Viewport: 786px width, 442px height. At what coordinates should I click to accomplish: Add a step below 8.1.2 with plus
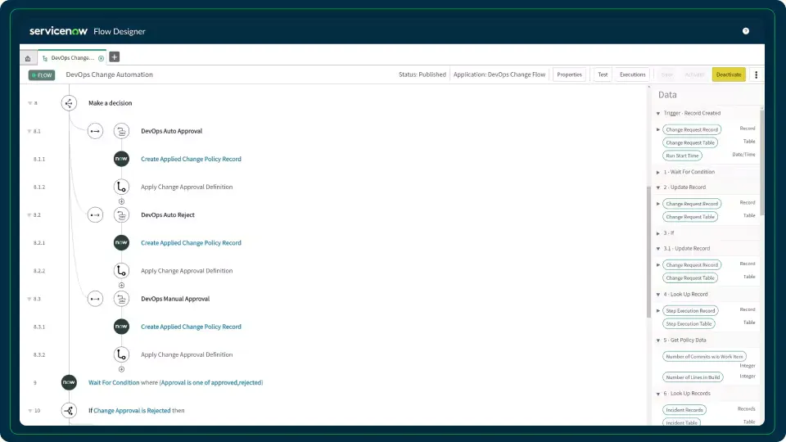(x=121, y=201)
